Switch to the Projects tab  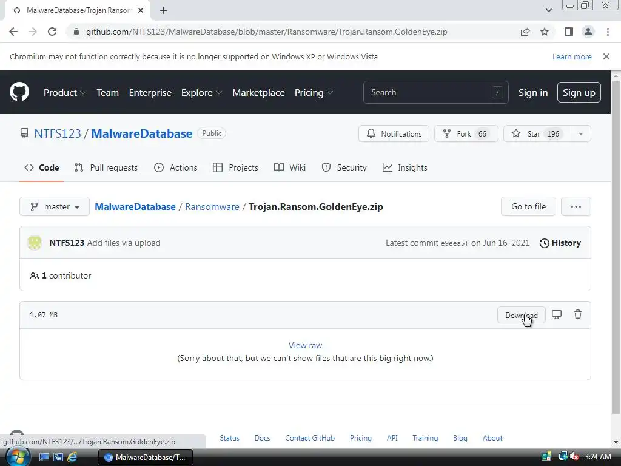tap(235, 167)
